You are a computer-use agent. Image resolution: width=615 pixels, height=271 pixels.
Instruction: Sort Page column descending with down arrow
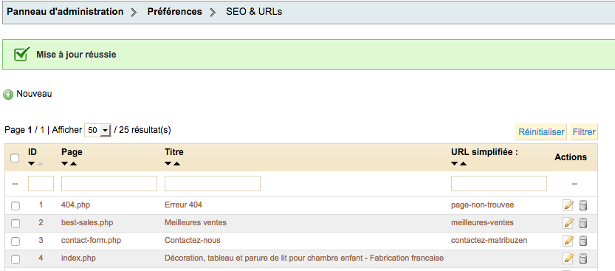[x=65, y=163]
